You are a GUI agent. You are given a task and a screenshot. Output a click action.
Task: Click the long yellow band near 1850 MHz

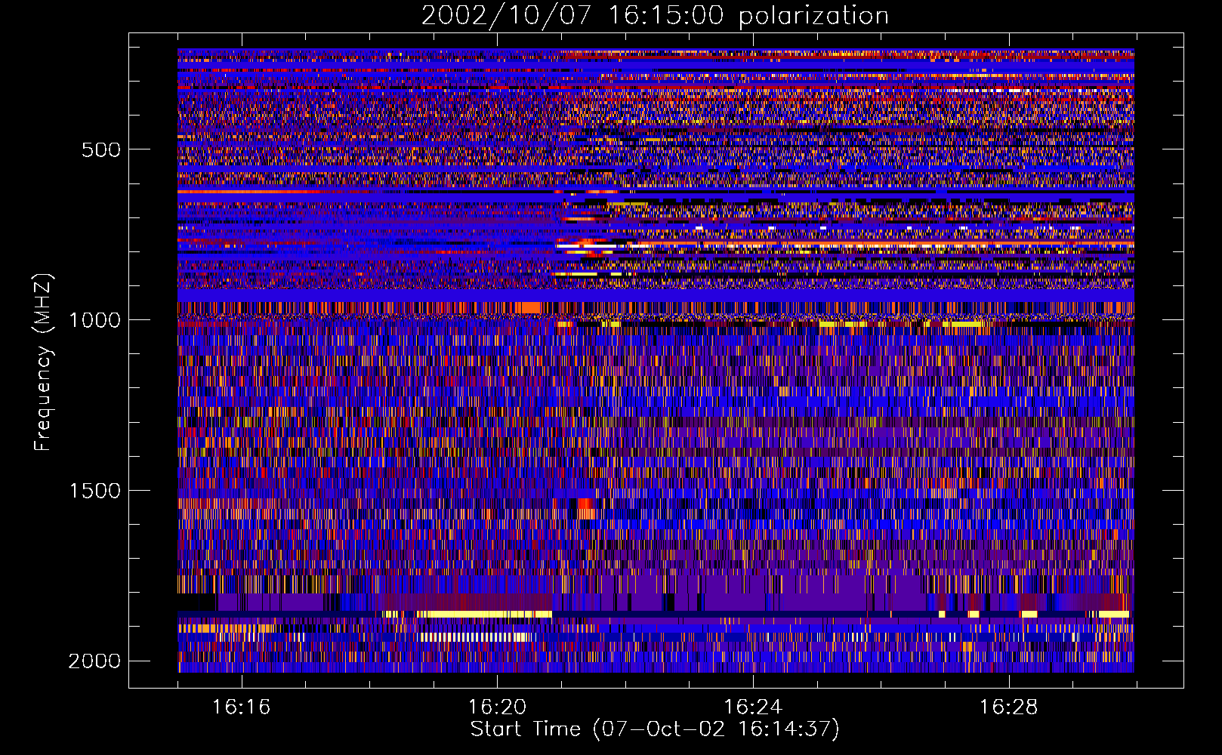[x=468, y=615]
